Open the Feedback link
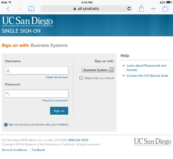 point(38,150)
